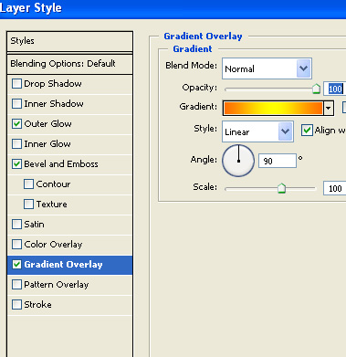Select the Pattern Overlay label

[57, 285]
